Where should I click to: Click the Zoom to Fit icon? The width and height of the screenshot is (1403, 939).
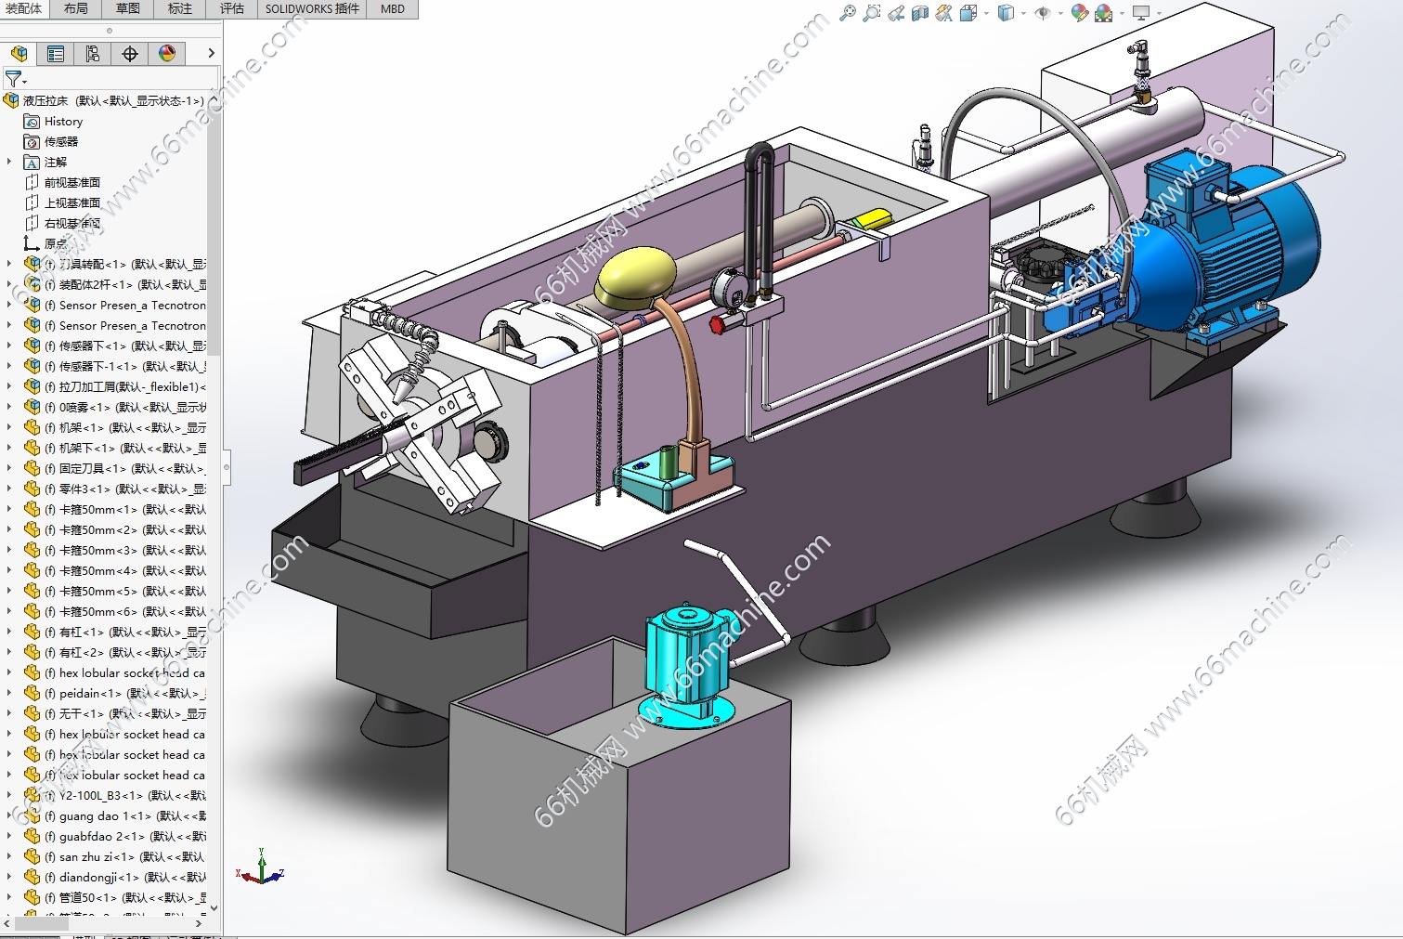point(847,13)
